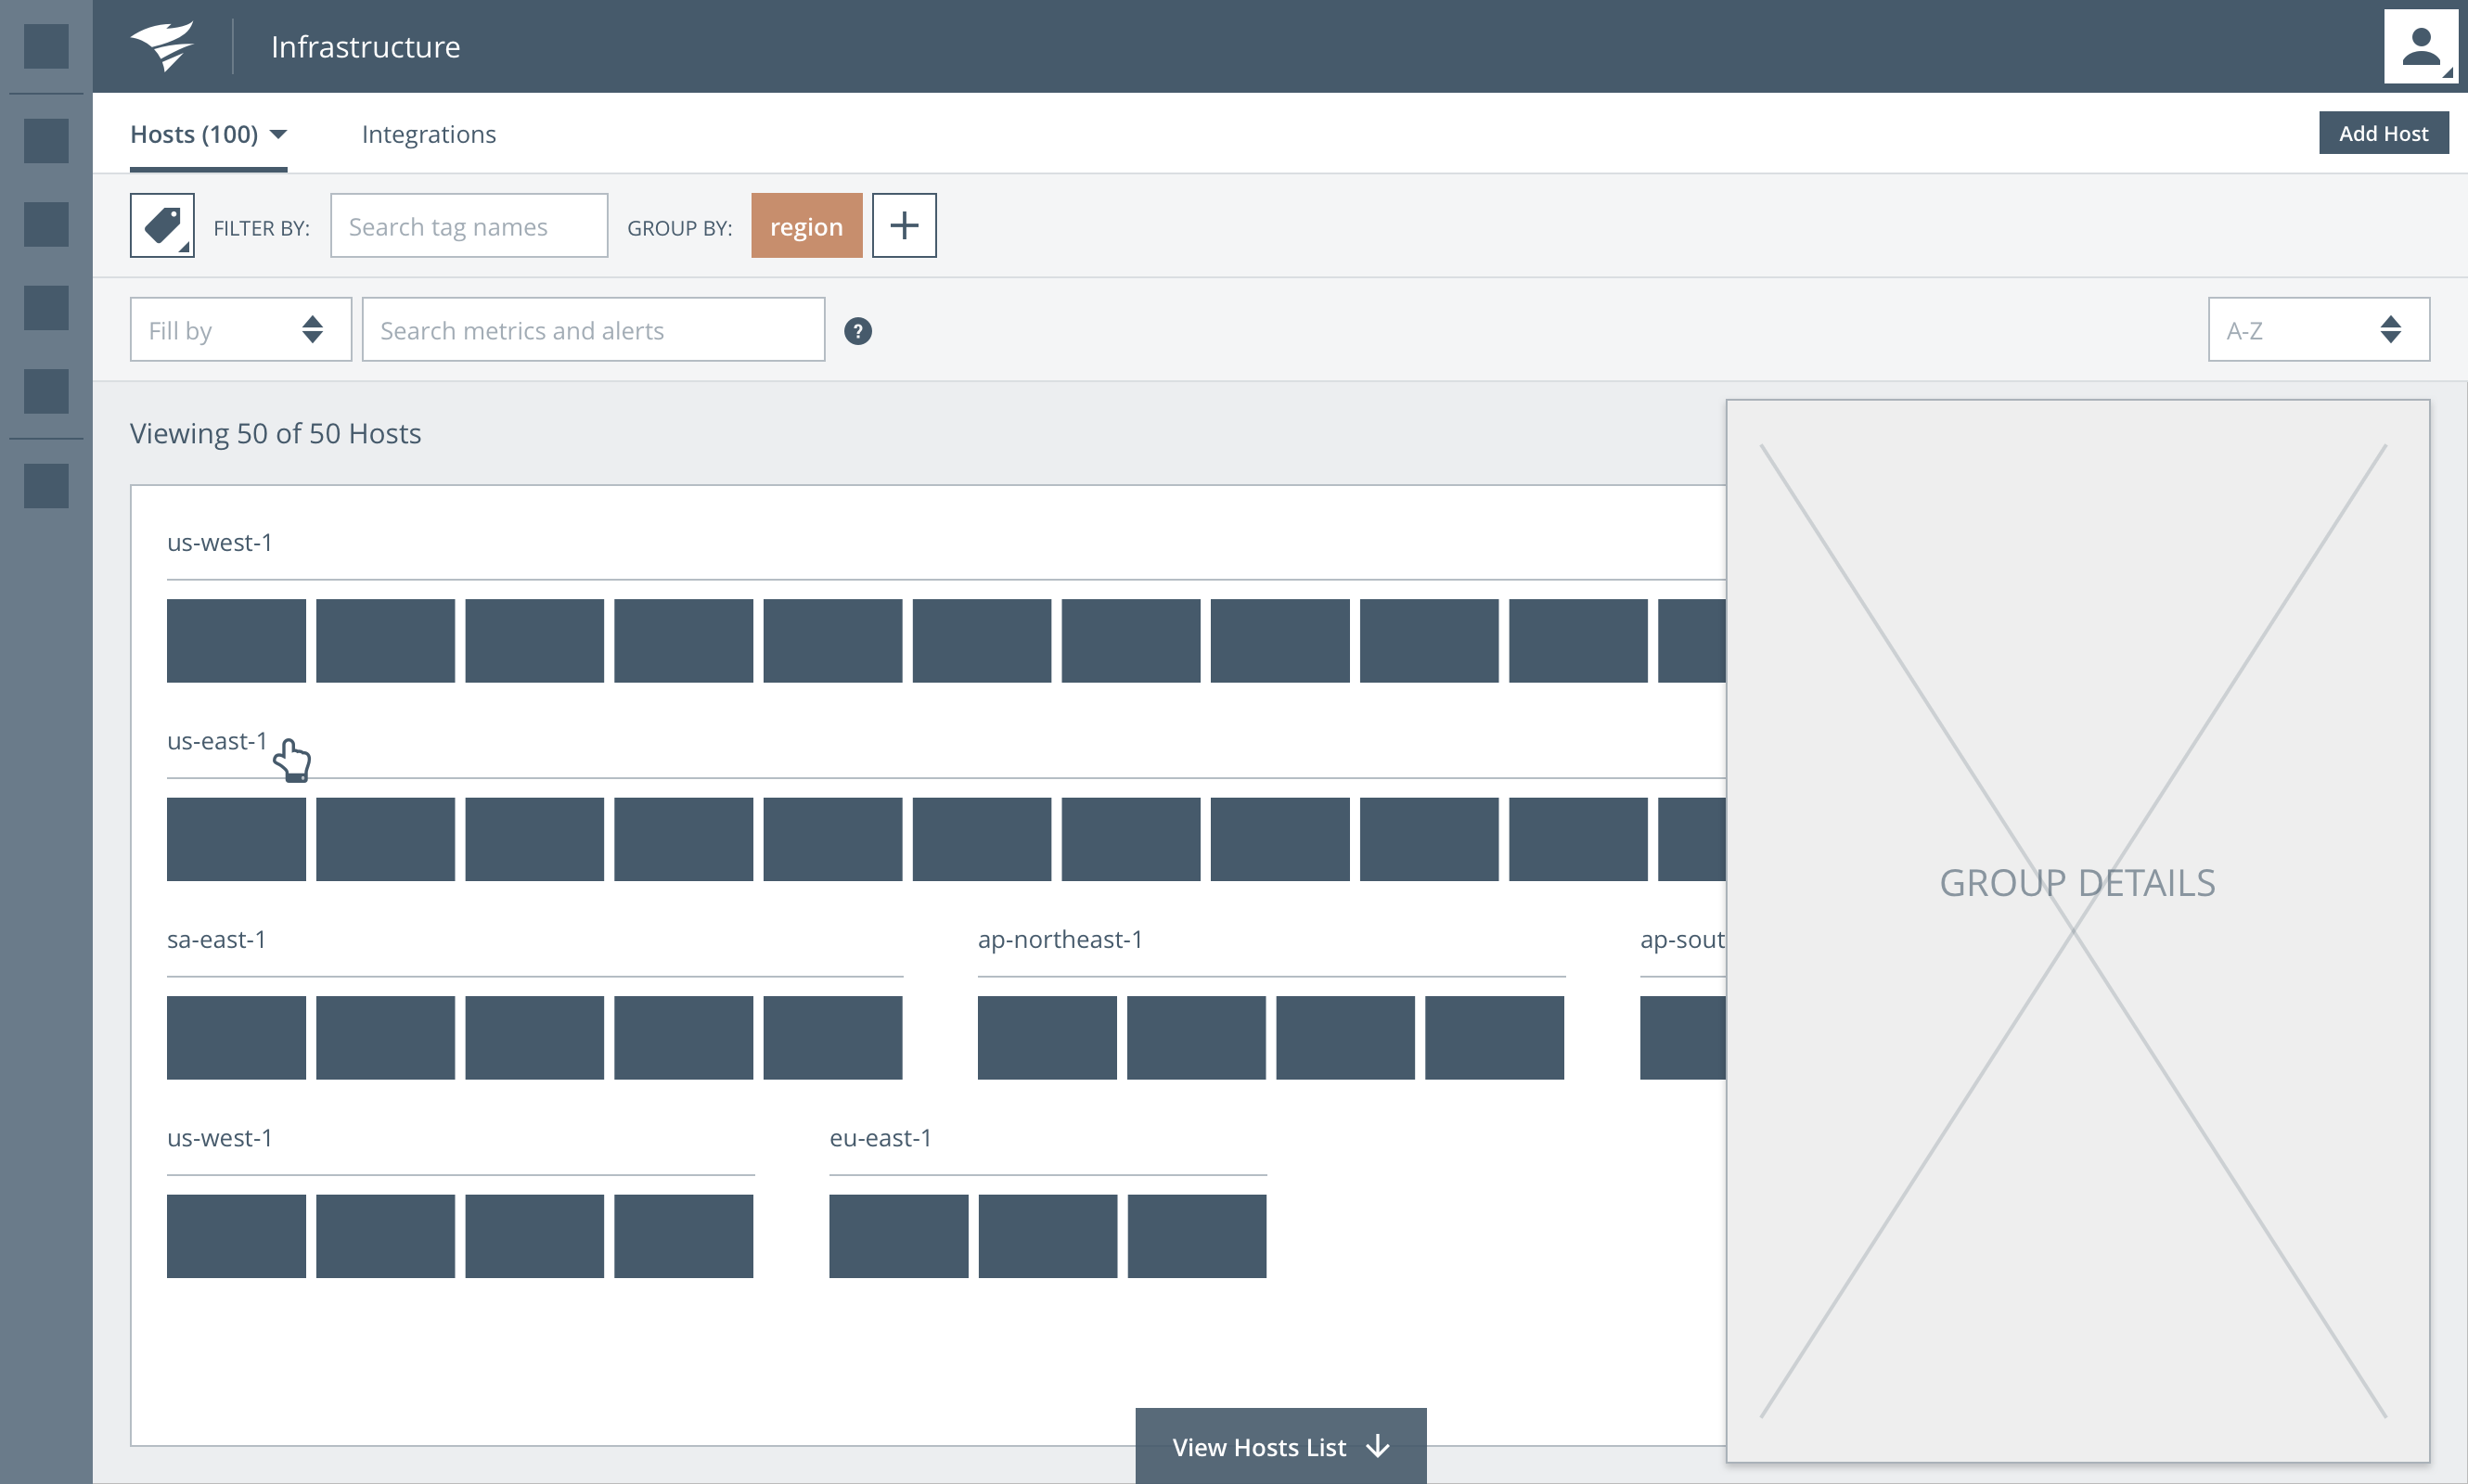Click the topmost sidebar square icon
The image size is (2468, 1484).
point(46,47)
